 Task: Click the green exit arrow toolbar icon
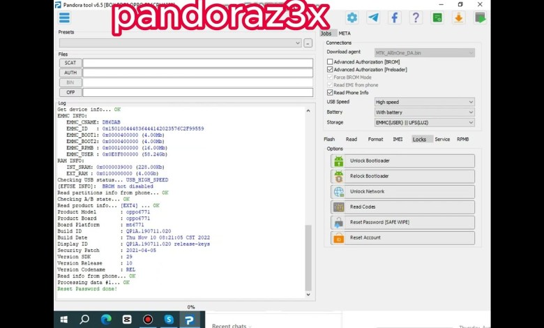point(480,17)
